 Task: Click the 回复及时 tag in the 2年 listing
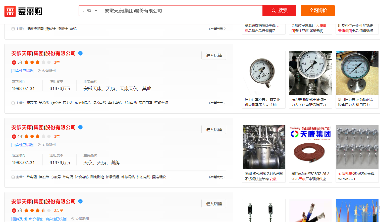click(19, 219)
